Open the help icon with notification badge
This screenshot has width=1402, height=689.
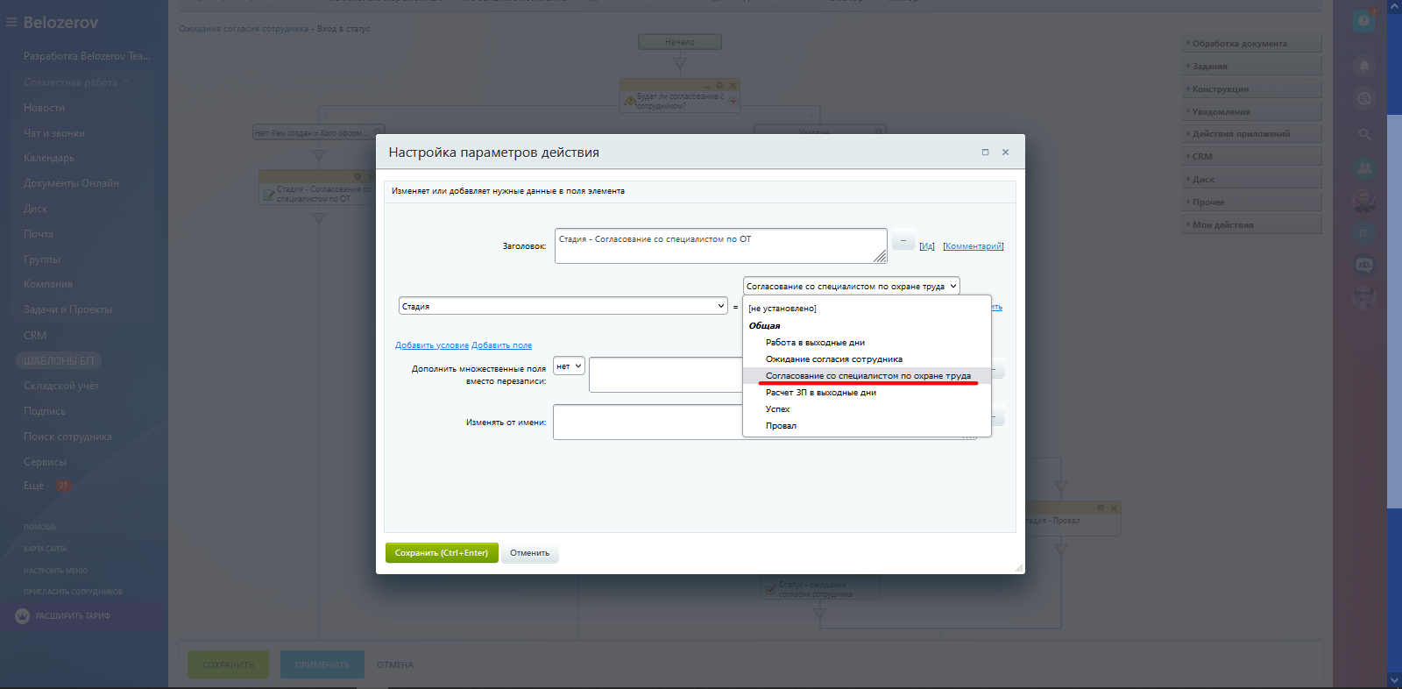[x=1363, y=21]
